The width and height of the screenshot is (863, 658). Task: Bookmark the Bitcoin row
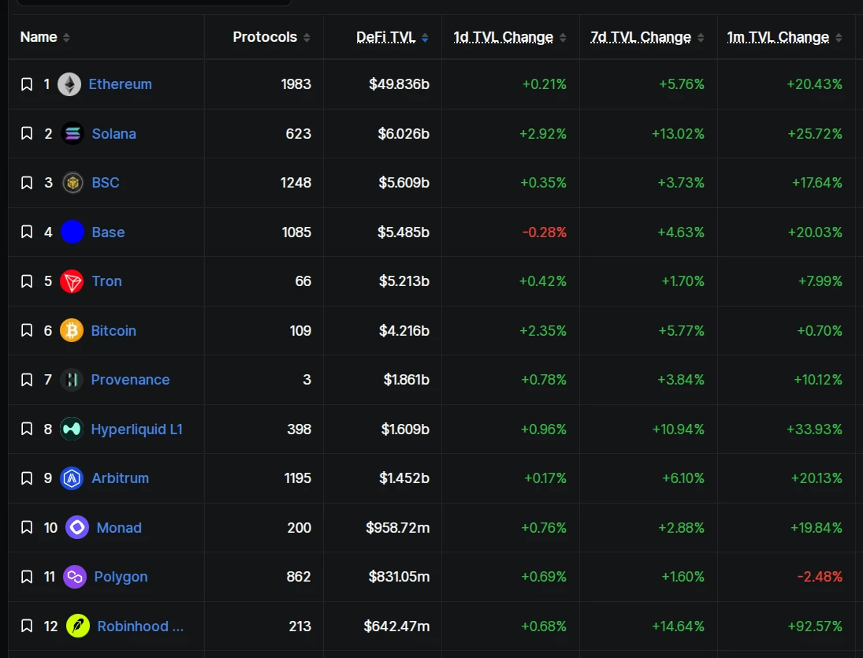click(x=27, y=331)
